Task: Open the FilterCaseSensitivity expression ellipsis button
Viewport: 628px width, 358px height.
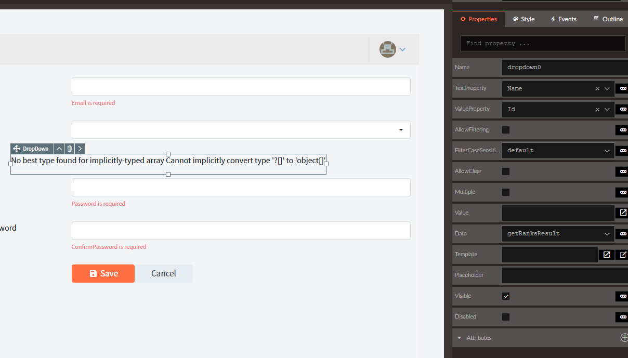Action: 623,151
